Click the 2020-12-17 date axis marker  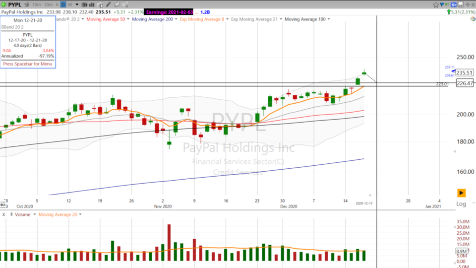(364, 203)
